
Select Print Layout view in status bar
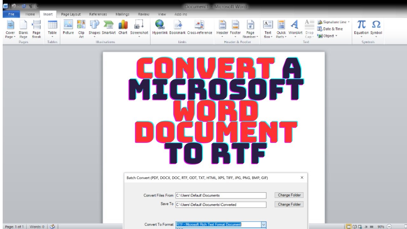tap(348, 227)
